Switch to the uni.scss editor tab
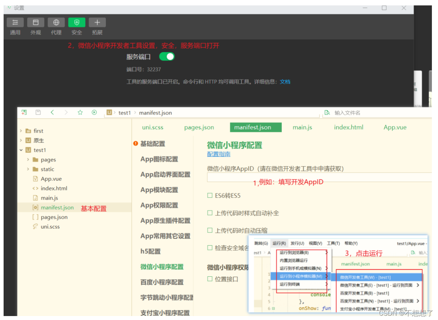This screenshot has height=320, width=438. [153, 127]
